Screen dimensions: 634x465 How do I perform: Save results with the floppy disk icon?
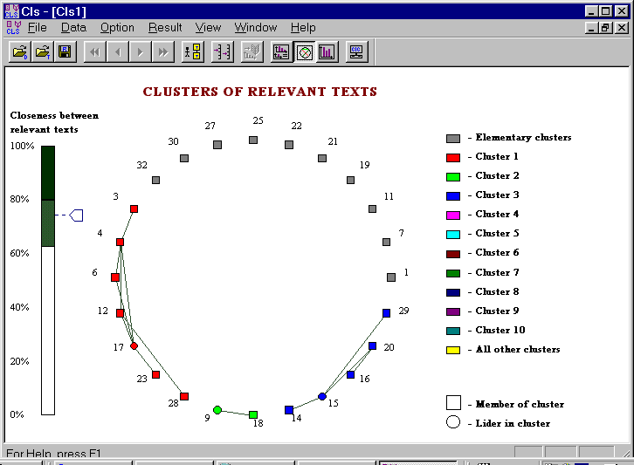(65, 51)
